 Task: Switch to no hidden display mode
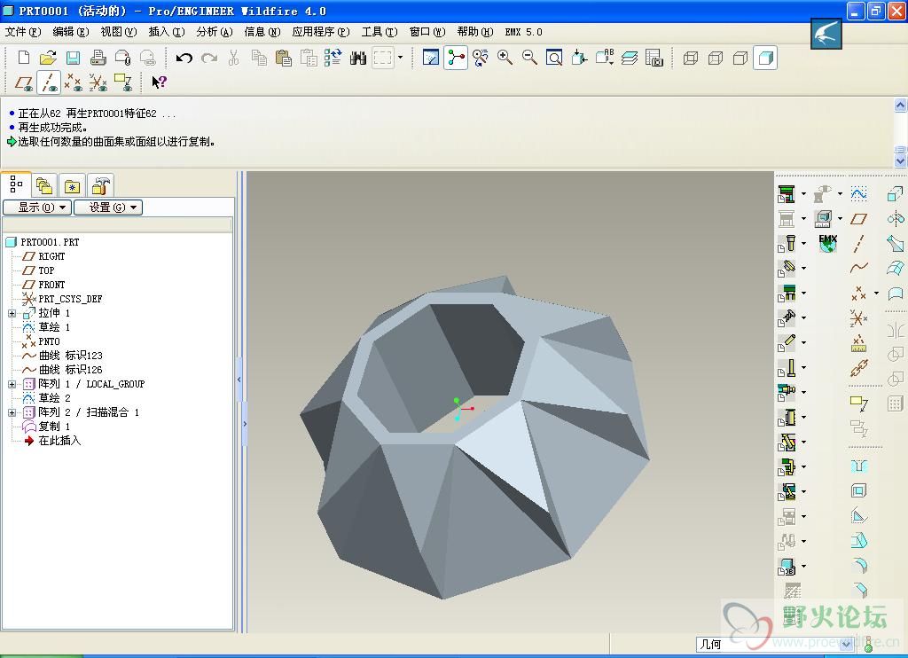740,58
